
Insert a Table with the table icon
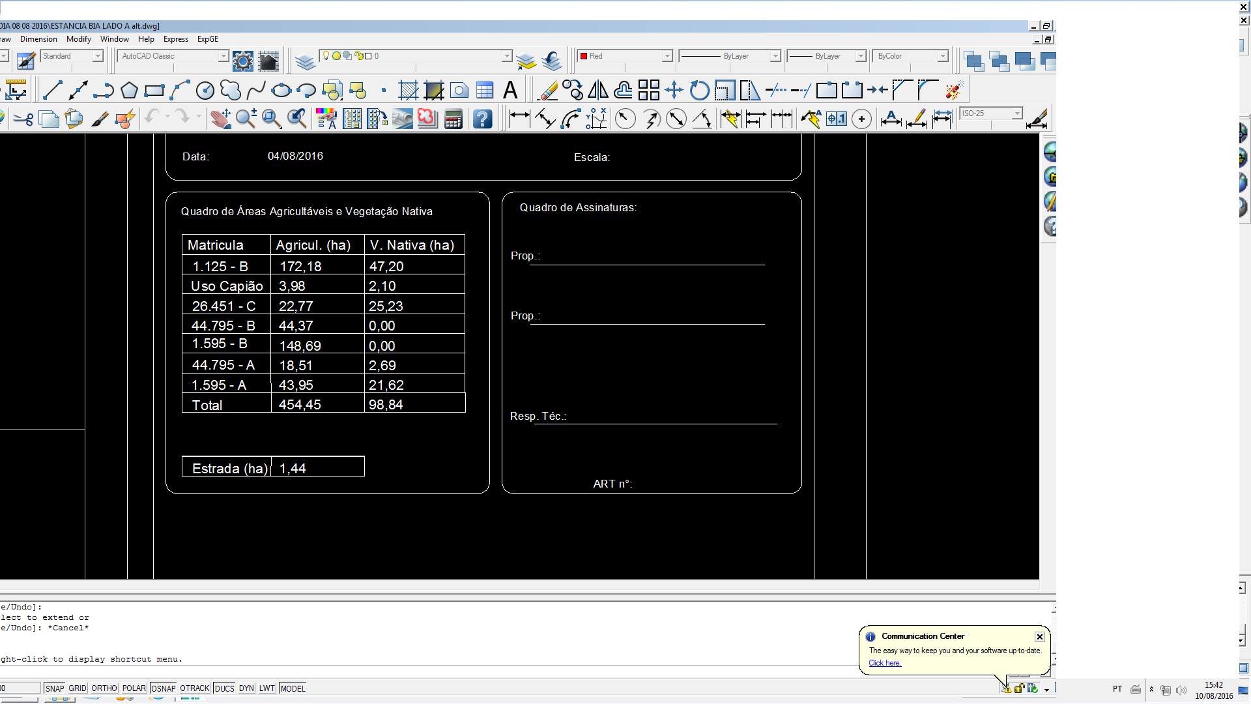pos(485,91)
